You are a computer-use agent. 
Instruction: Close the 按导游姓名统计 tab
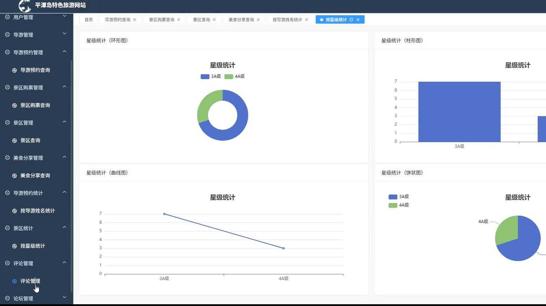point(307,20)
